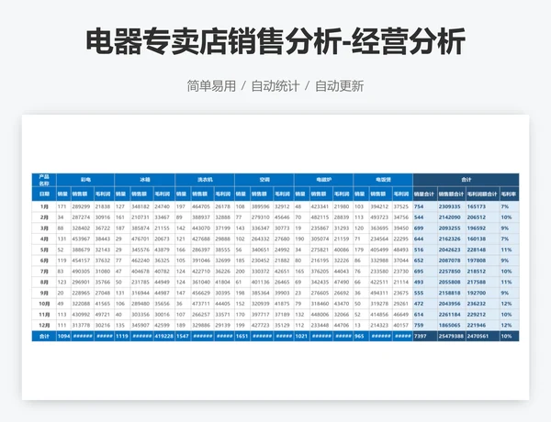Click cell 376205 in the 7月 row

point(320,272)
